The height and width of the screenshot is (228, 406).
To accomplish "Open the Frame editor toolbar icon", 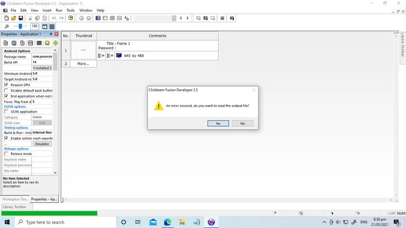I will (x=105, y=18).
